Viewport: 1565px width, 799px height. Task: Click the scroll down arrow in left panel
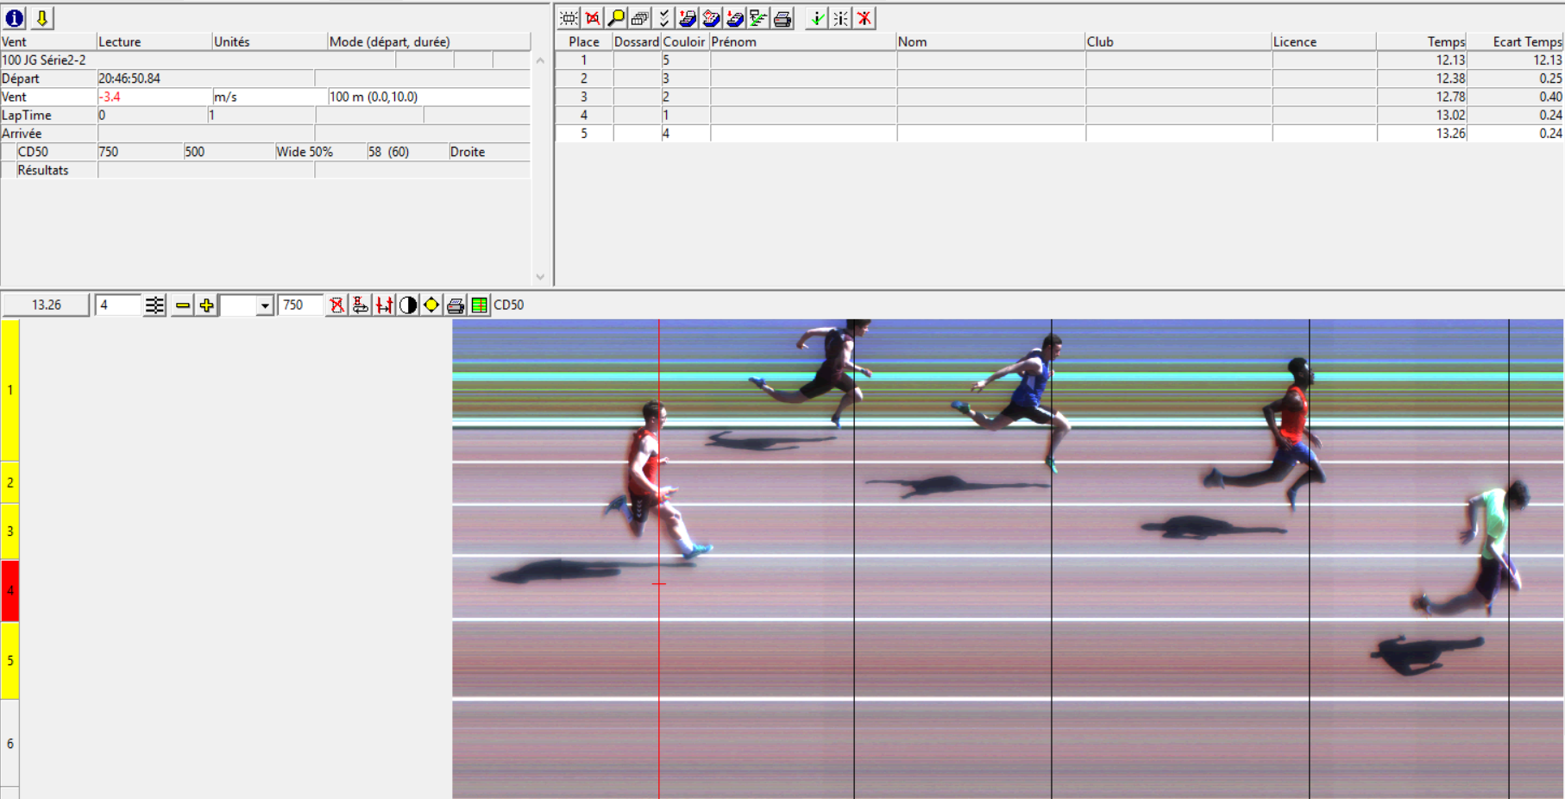click(540, 277)
